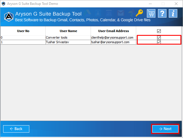The width and height of the screenshot is (183, 138).
Task: Select clienthelp@arysonsupport.com email cell
Action: [x=114, y=37]
